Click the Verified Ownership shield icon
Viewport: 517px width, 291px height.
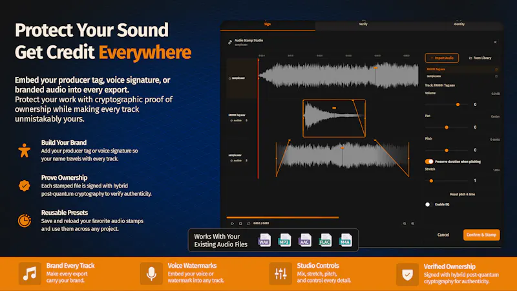(x=408, y=274)
